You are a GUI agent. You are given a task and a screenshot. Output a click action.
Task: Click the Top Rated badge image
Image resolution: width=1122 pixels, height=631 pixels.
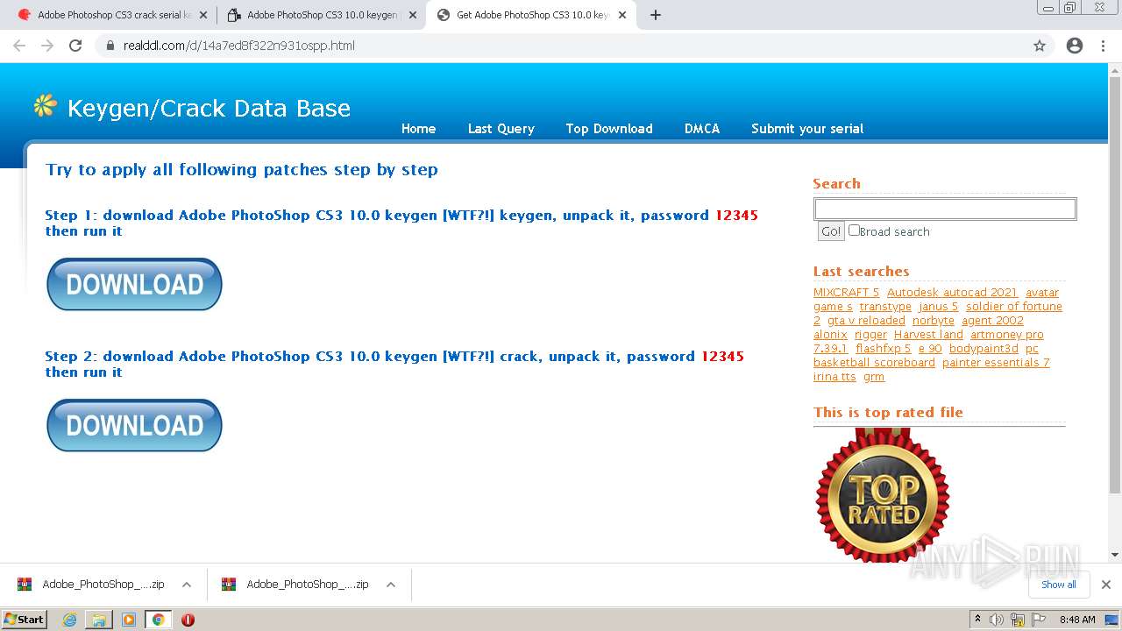coord(883,495)
